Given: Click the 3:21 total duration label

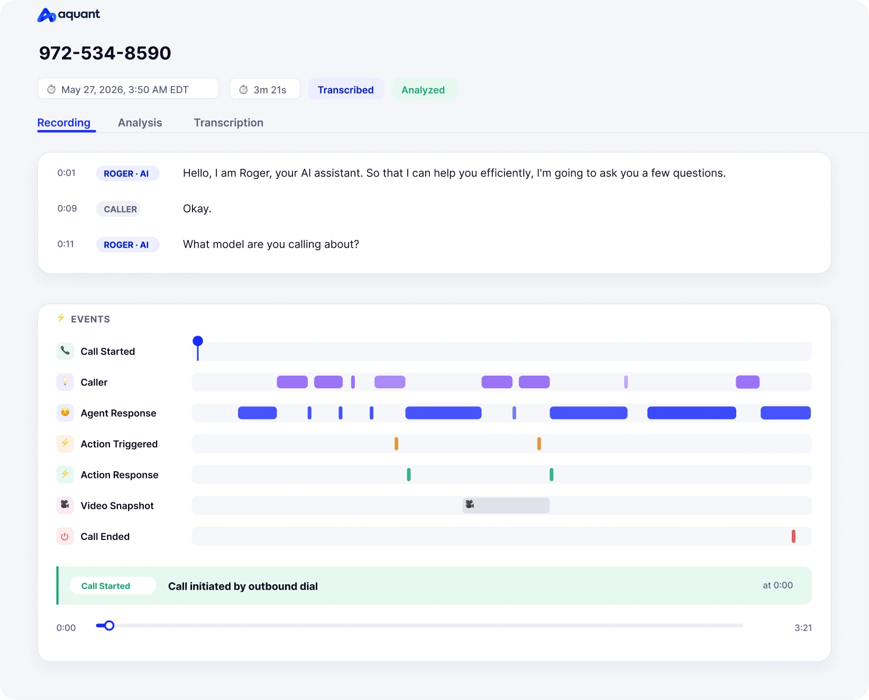Looking at the screenshot, I should click(803, 628).
